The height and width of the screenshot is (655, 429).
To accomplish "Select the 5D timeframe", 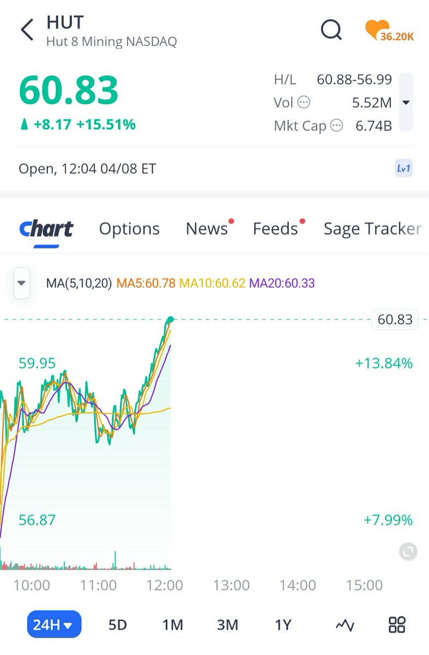I will pyautogui.click(x=117, y=624).
